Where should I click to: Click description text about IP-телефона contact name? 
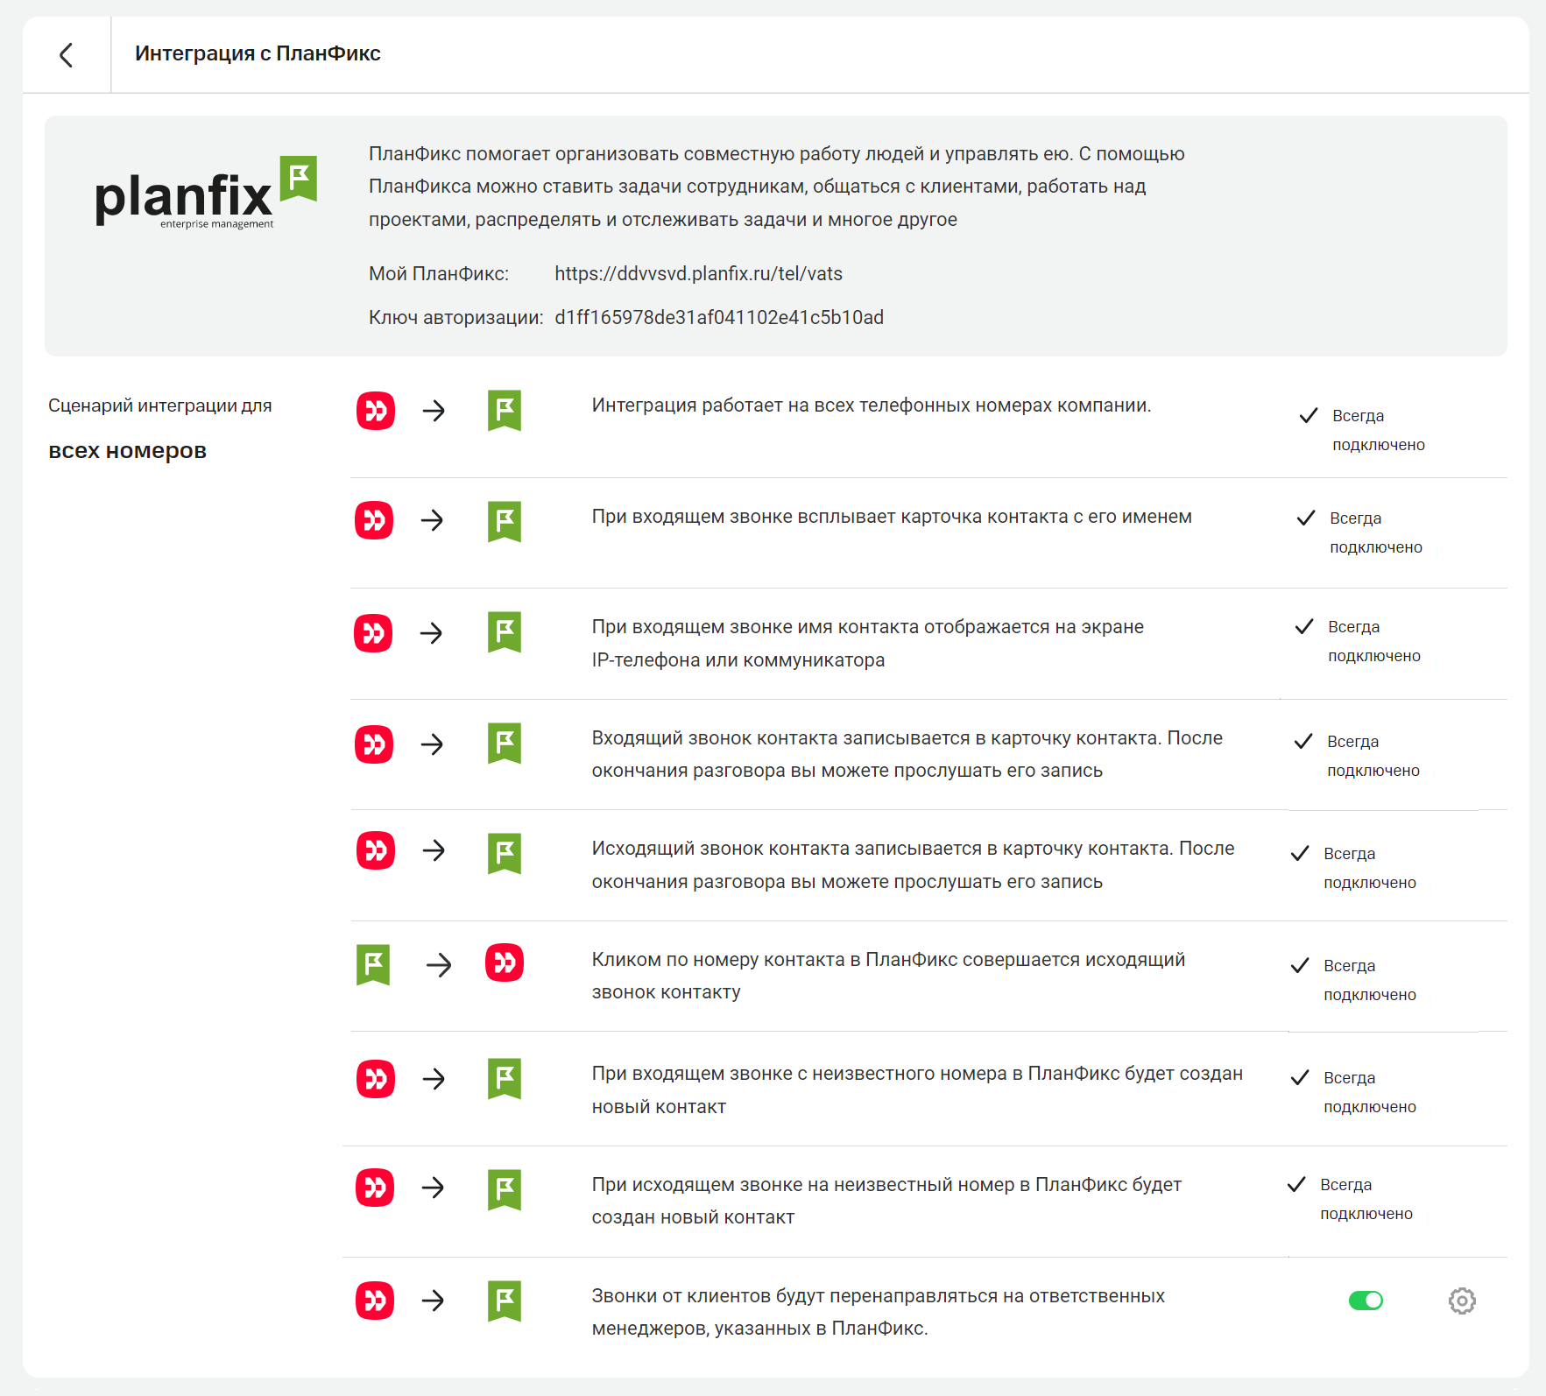coord(867,644)
